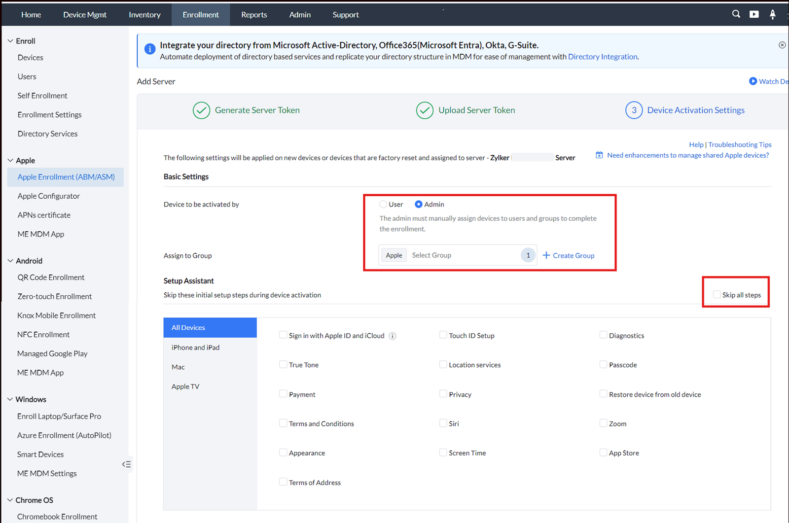Open the rocket quick-launch icon

(x=772, y=14)
